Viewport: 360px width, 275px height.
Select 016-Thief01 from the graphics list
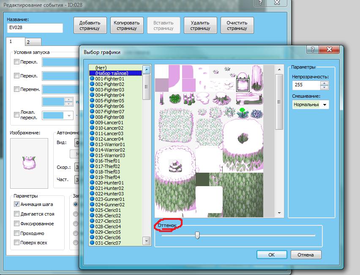tap(107, 161)
